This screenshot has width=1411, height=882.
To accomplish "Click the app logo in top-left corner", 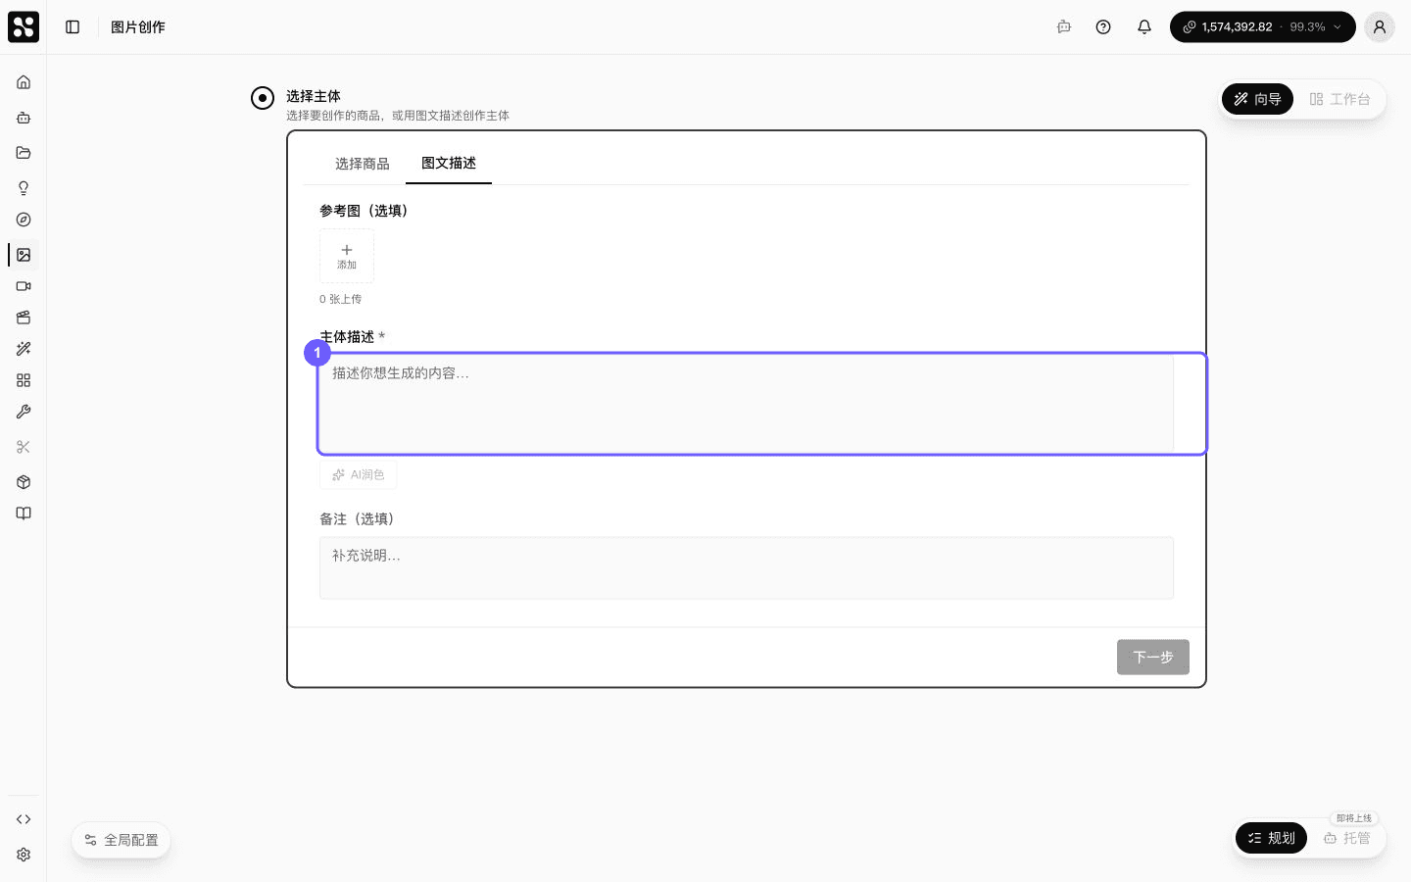I will click(x=24, y=26).
